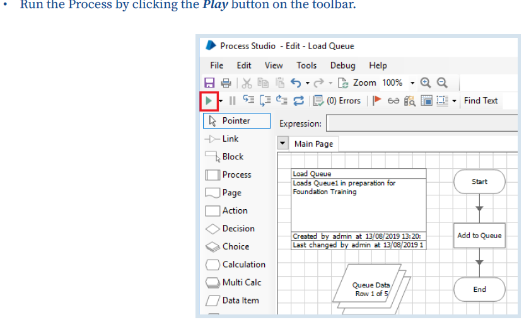Click the red breakpoint flag icon

tap(376, 101)
